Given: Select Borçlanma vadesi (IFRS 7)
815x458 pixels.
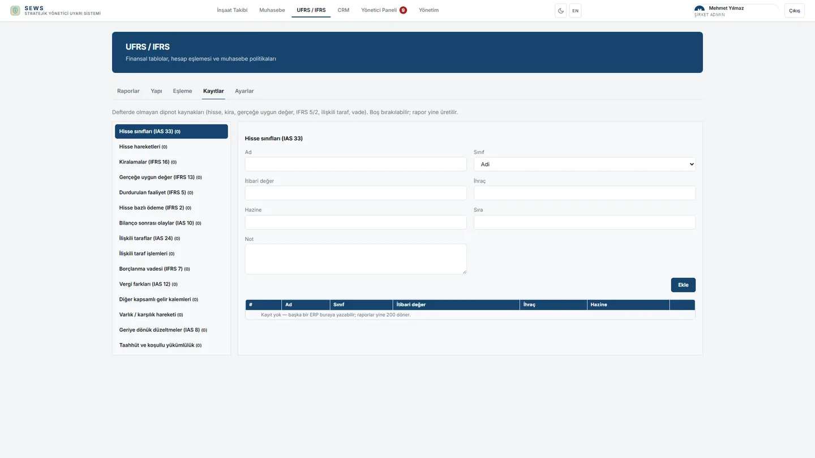Looking at the screenshot, I should point(171,269).
